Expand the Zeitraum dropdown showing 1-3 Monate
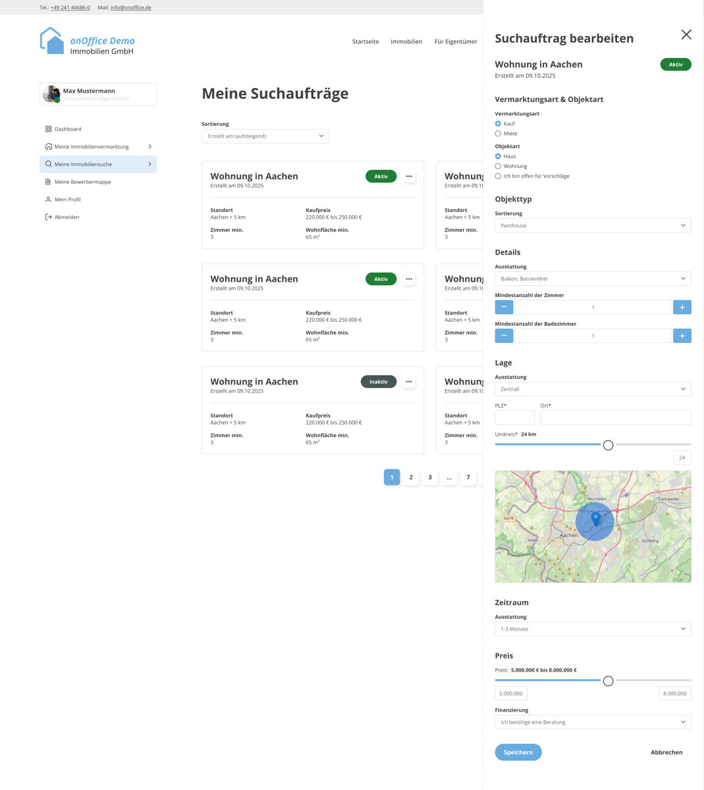Viewport: 704px width, 790px height. click(593, 629)
